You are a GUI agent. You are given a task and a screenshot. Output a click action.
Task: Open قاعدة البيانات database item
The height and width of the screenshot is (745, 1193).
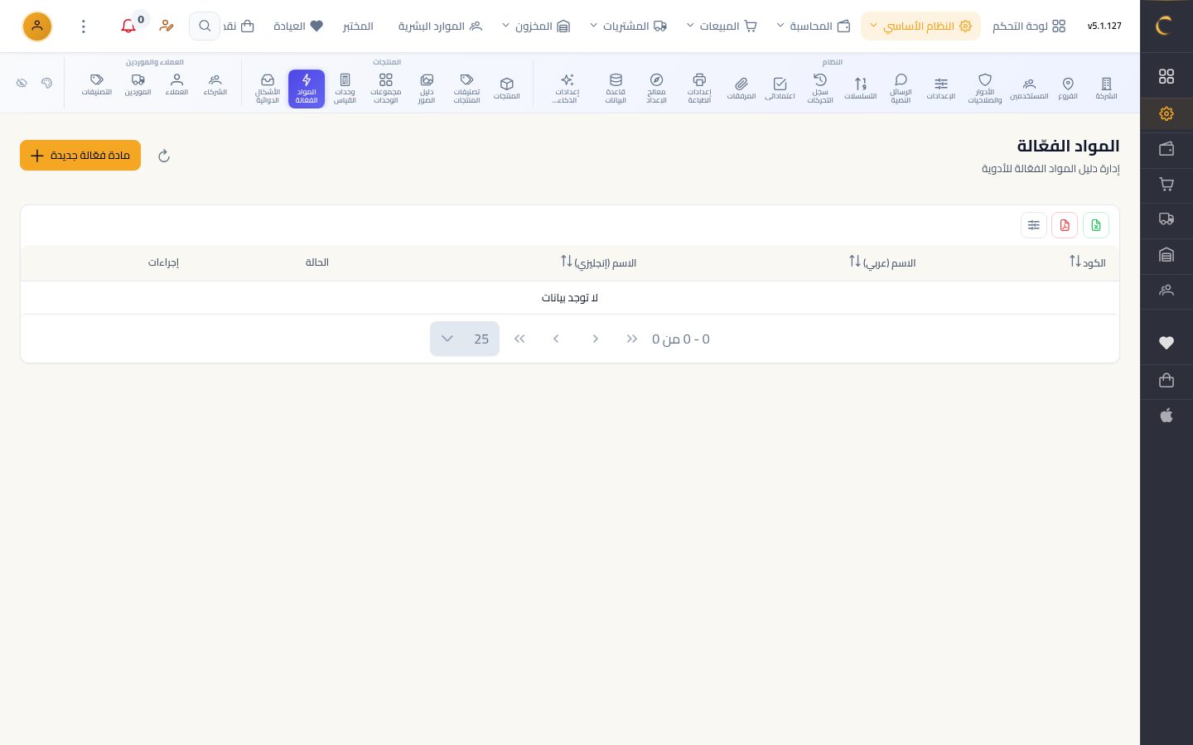(x=616, y=89)
